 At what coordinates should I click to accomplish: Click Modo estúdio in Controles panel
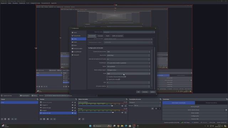click(195, 113)
